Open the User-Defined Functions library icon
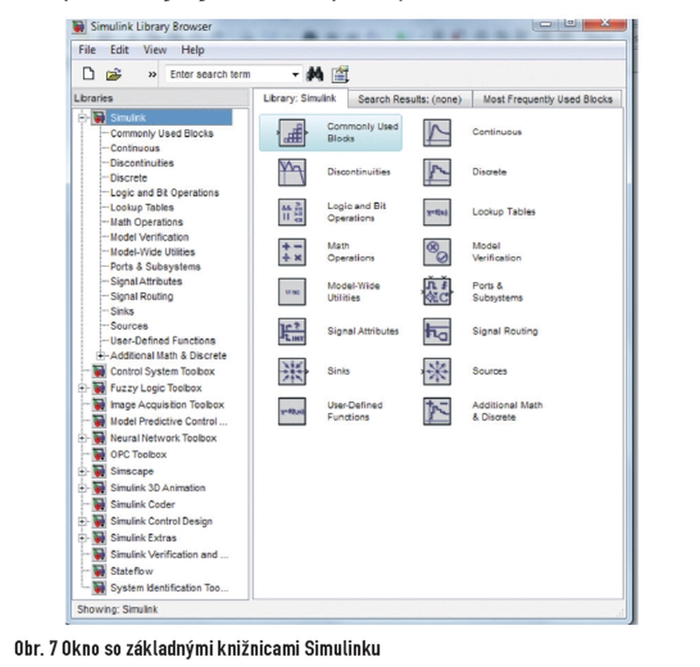This screenshot has width=700, height=667. tap(292, 411)
